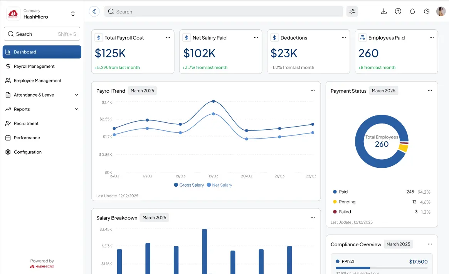
Task: Open the HashMicro company switcher
Action: coord(73,14)
